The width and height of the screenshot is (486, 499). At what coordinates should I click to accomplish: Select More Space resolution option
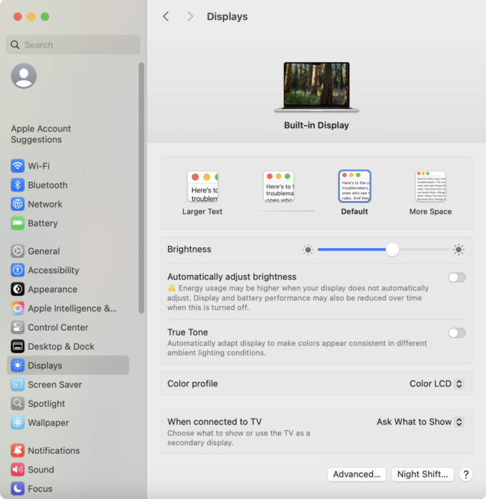click(x=430, y=193)
